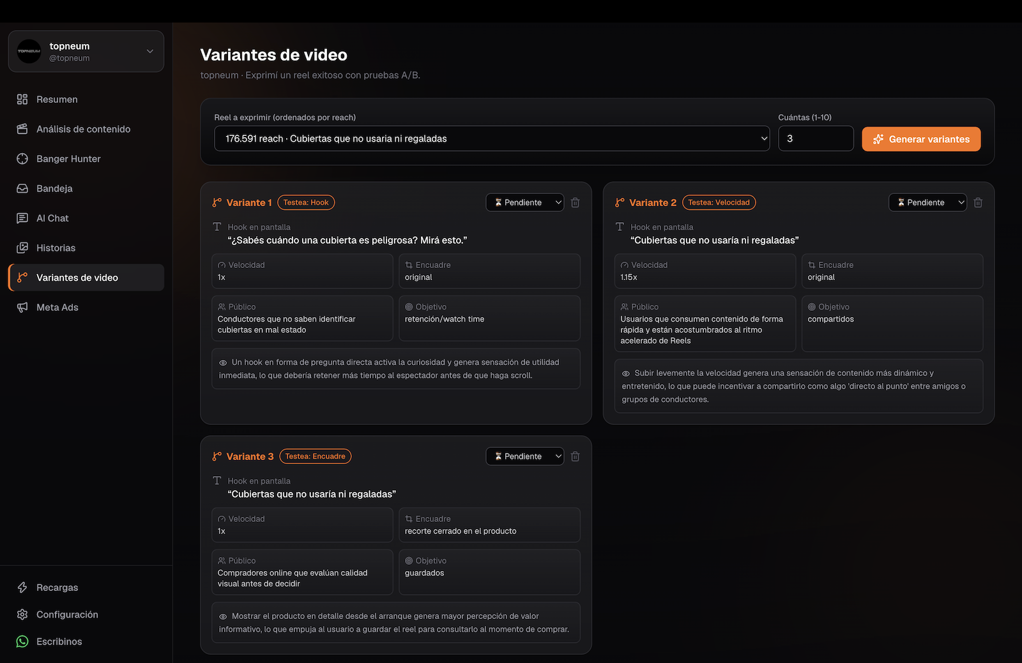This screenshot has height=663, width=1022.
Task: Focus the Cuántas (1-10) number field
Action: point(816,138)
